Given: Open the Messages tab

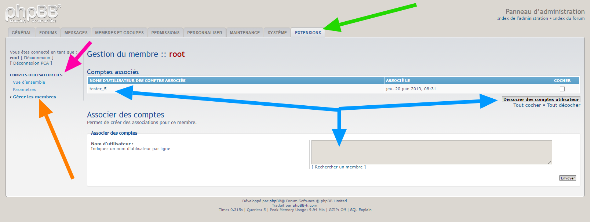Looking at the screenshot, I should (x=76, y=33).
